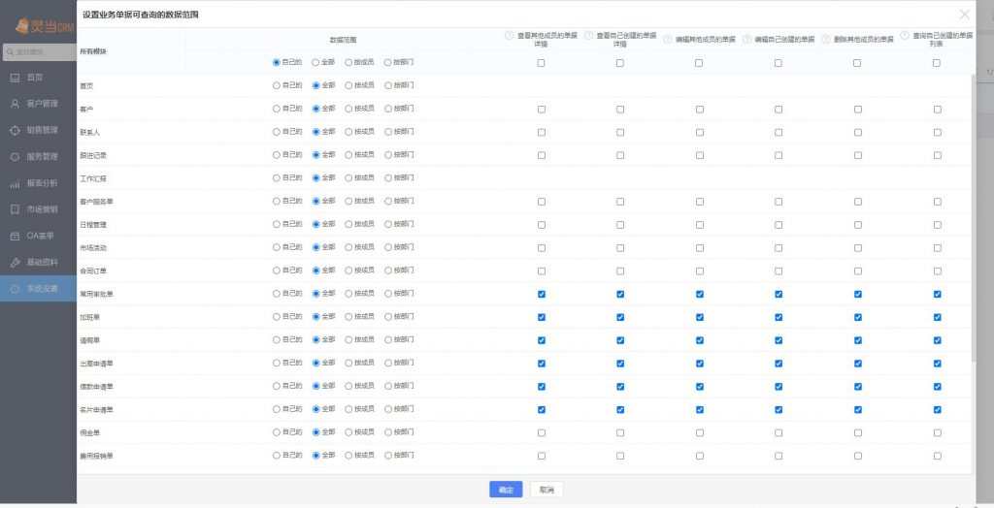Select 按成员 for 名片申请单 row
994x508 pixels.
348,409
